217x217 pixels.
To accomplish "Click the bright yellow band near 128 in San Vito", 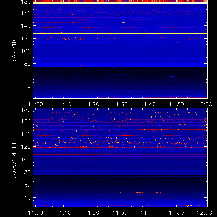I will 120,33.
